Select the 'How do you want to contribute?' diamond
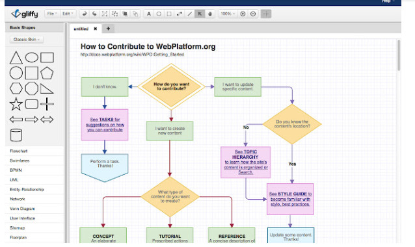Image resolution: width=415 pixels, height=247 pixels. (x=171, y=86)
